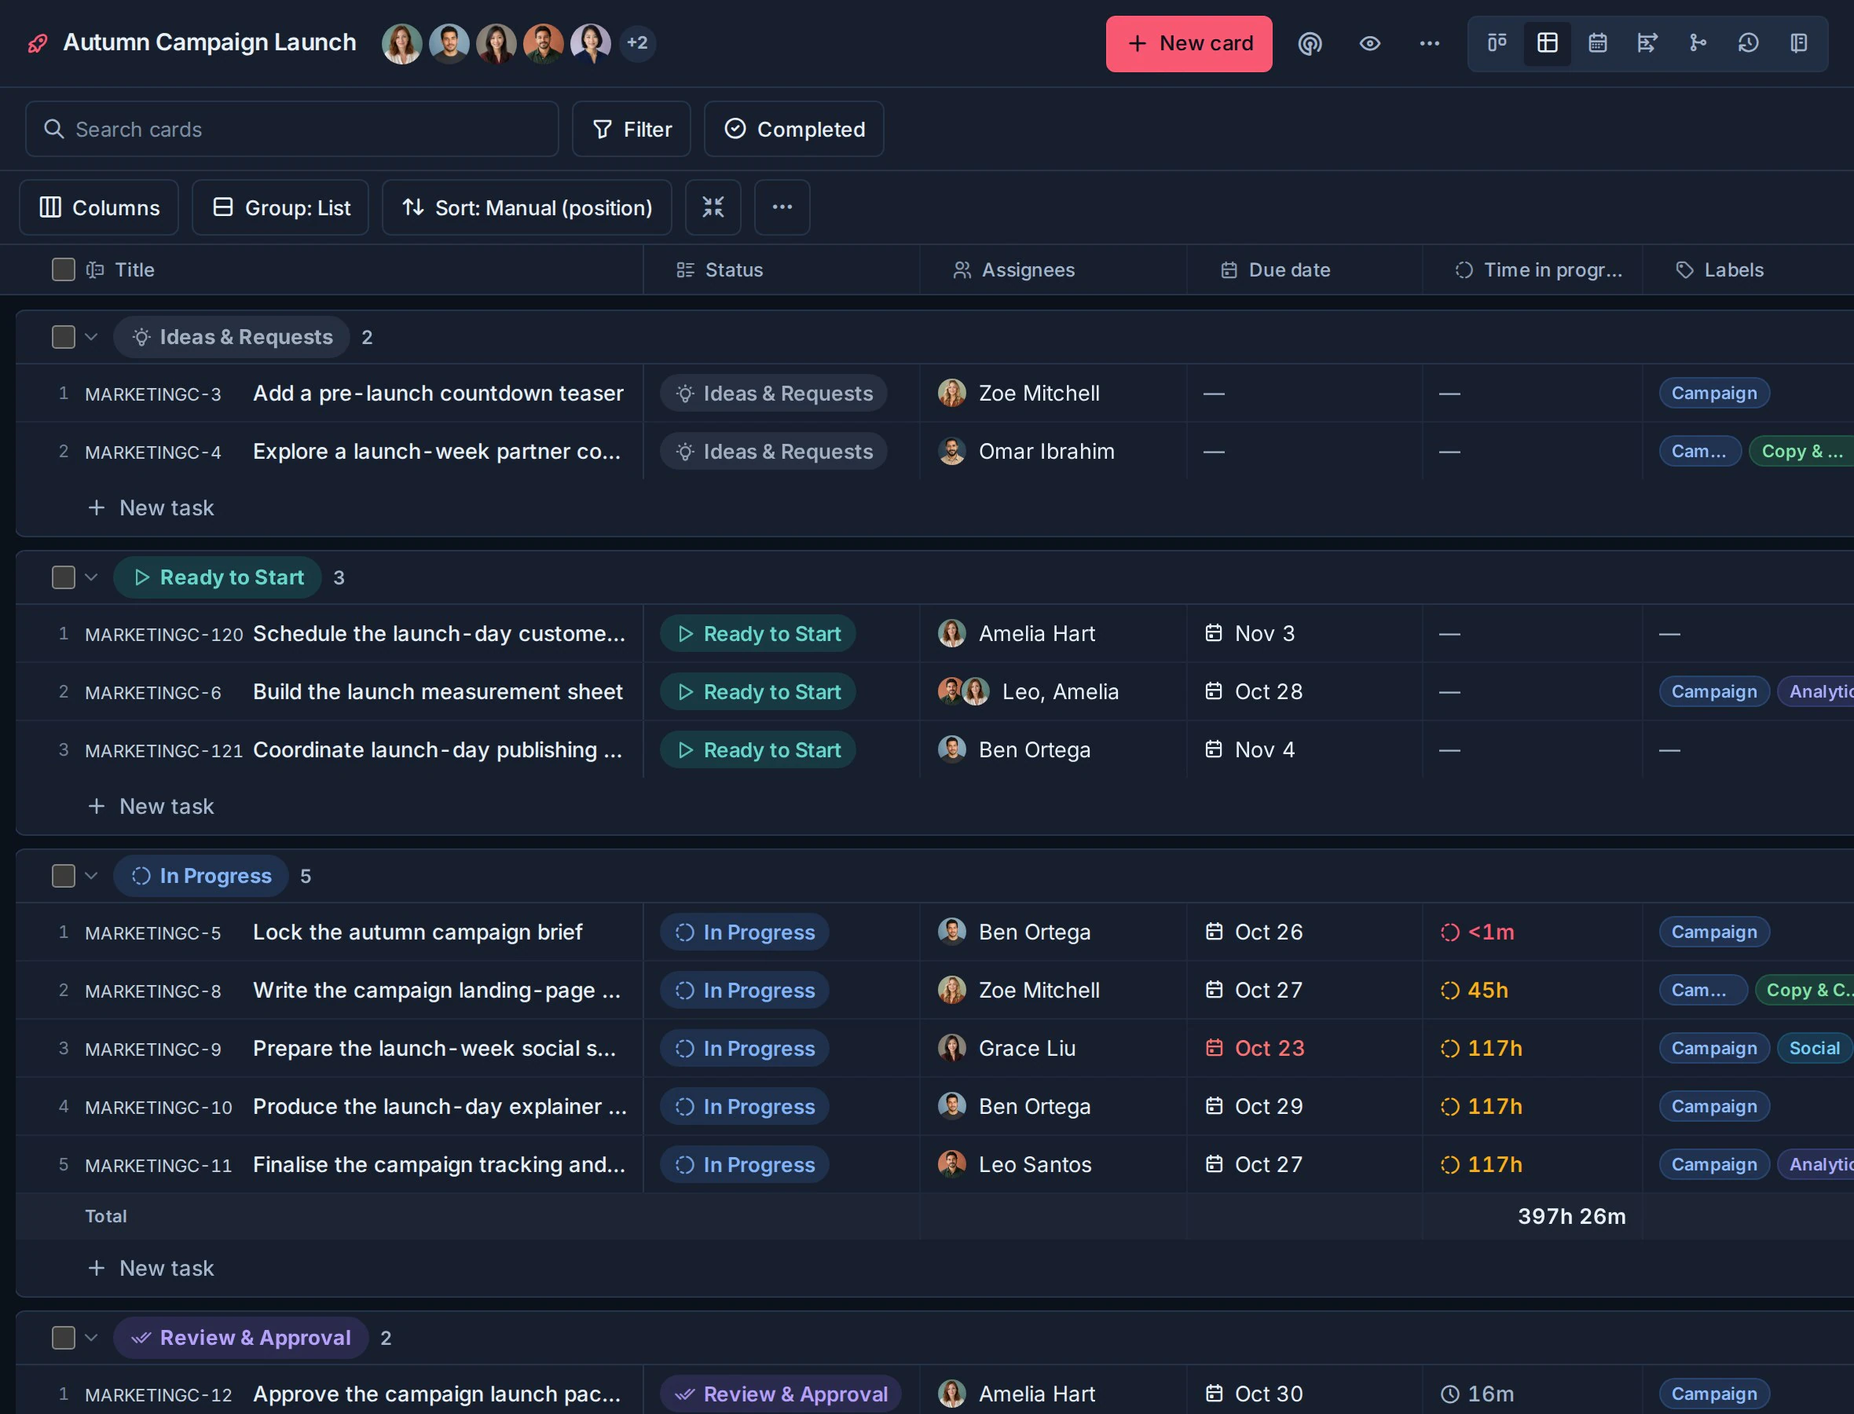Open the board view icon
The height and width of the screenshot is (1414, 1854).
pyautogui.click(x=1497, y=43)
